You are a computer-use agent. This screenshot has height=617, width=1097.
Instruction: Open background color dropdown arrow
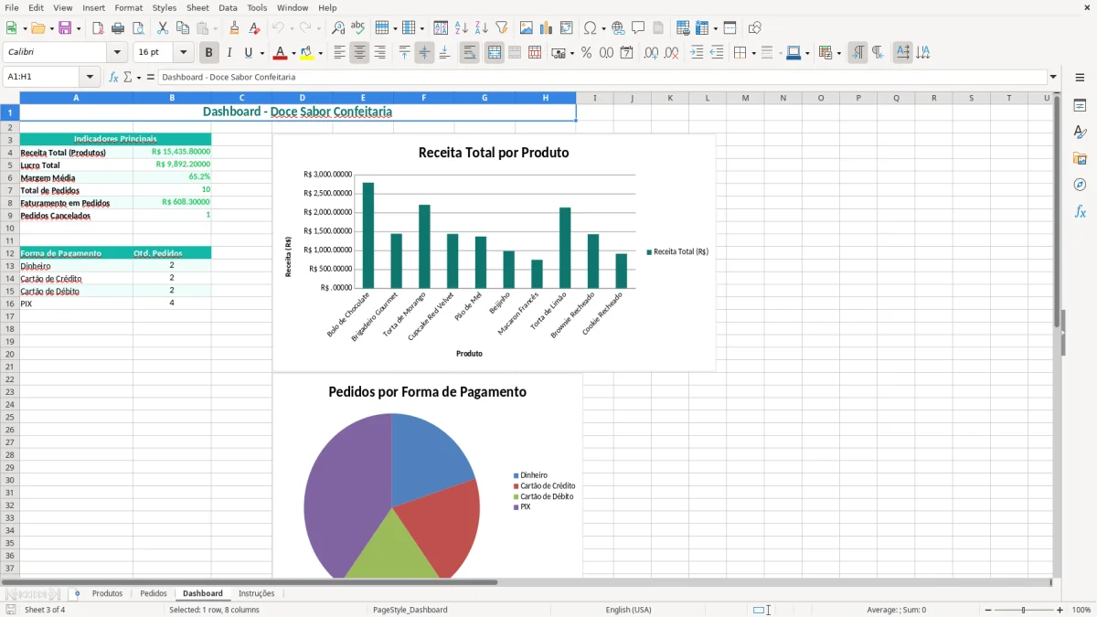click(320, 53)
